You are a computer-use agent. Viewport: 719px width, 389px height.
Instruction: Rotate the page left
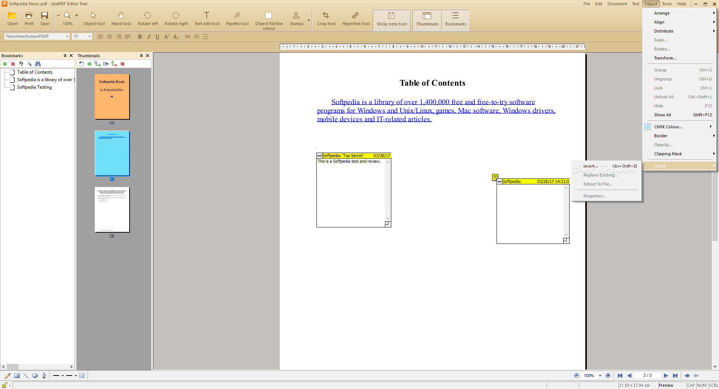pos(148,19)
